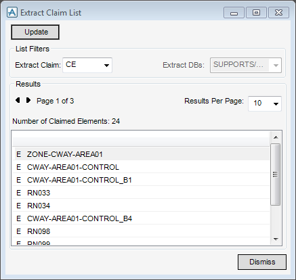
Task: Open the Extract DBs dropdown
Action: (x=246, y=65)
